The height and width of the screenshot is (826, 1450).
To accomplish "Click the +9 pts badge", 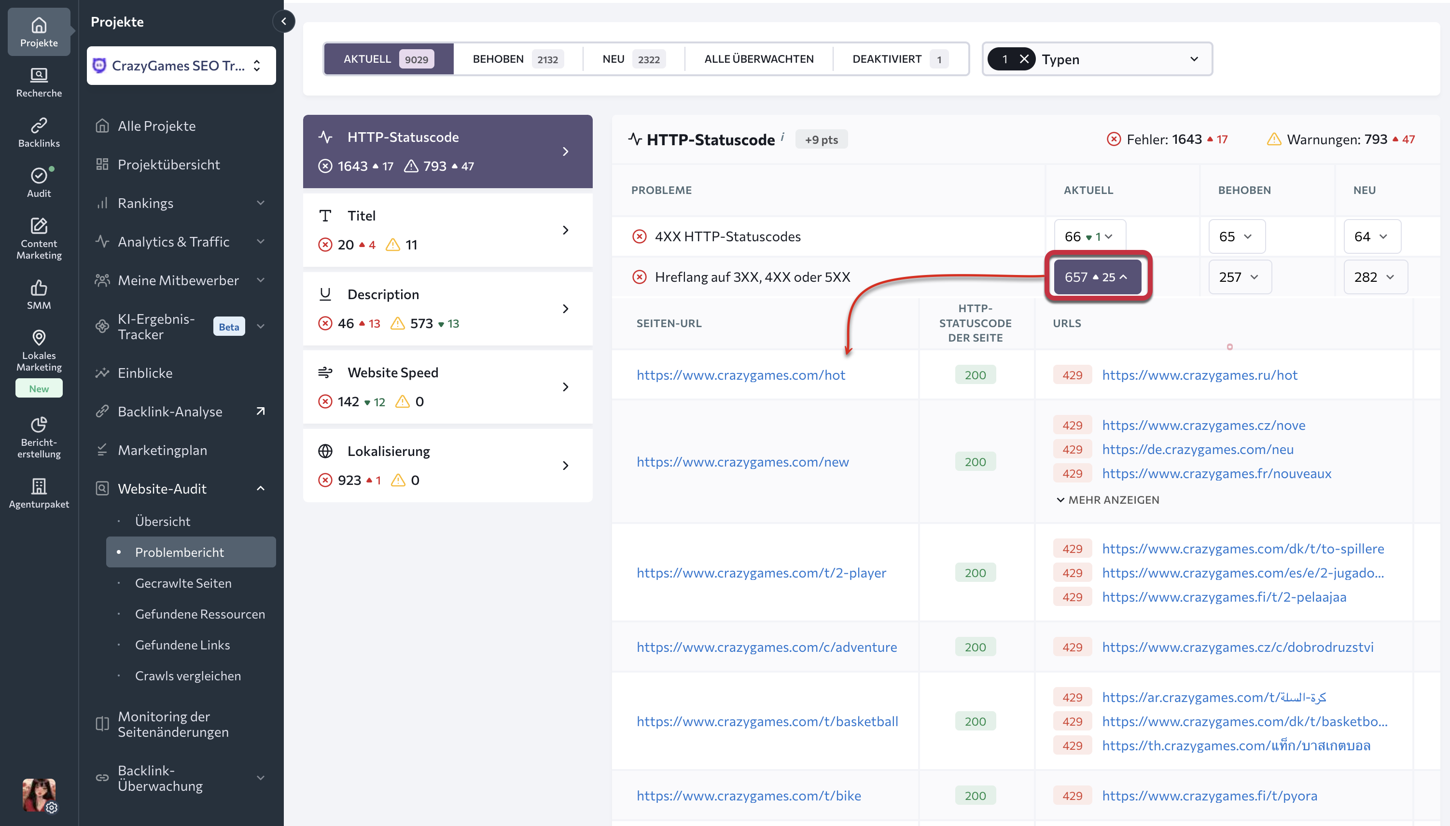I will pyautogui.click(x=821, y=139).
